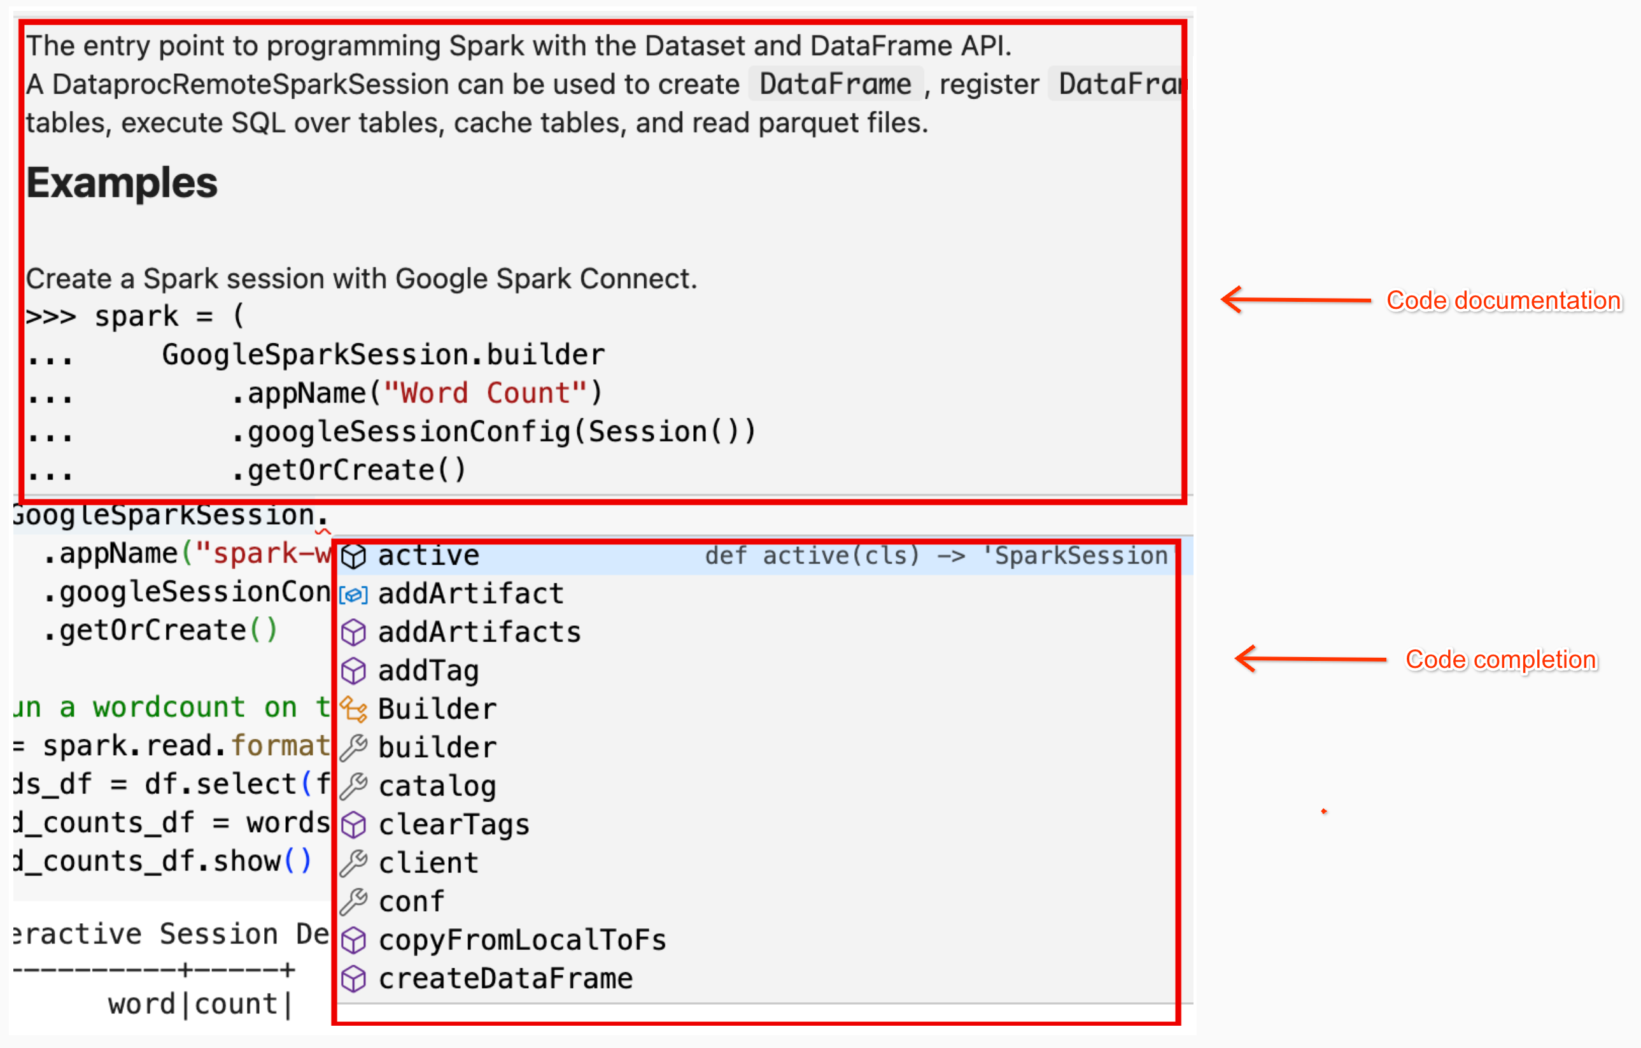
Task: Click the purple cube icon beside addArtifacts
Action: [354, 632]
